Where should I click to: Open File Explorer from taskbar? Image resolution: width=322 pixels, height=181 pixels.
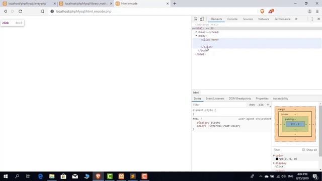point(52,176)
